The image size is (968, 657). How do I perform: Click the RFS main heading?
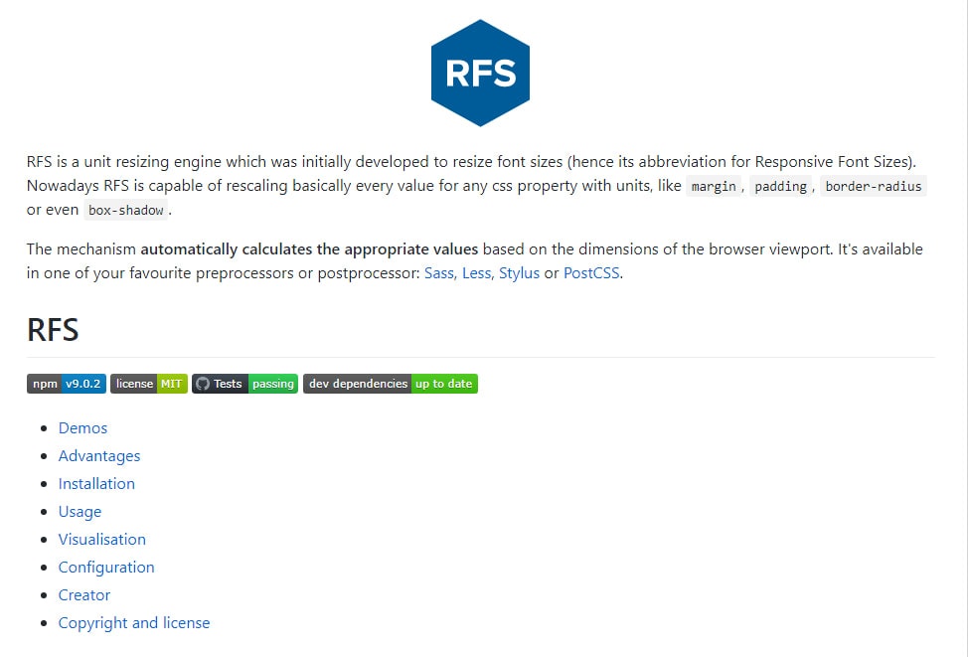point(53,330)
